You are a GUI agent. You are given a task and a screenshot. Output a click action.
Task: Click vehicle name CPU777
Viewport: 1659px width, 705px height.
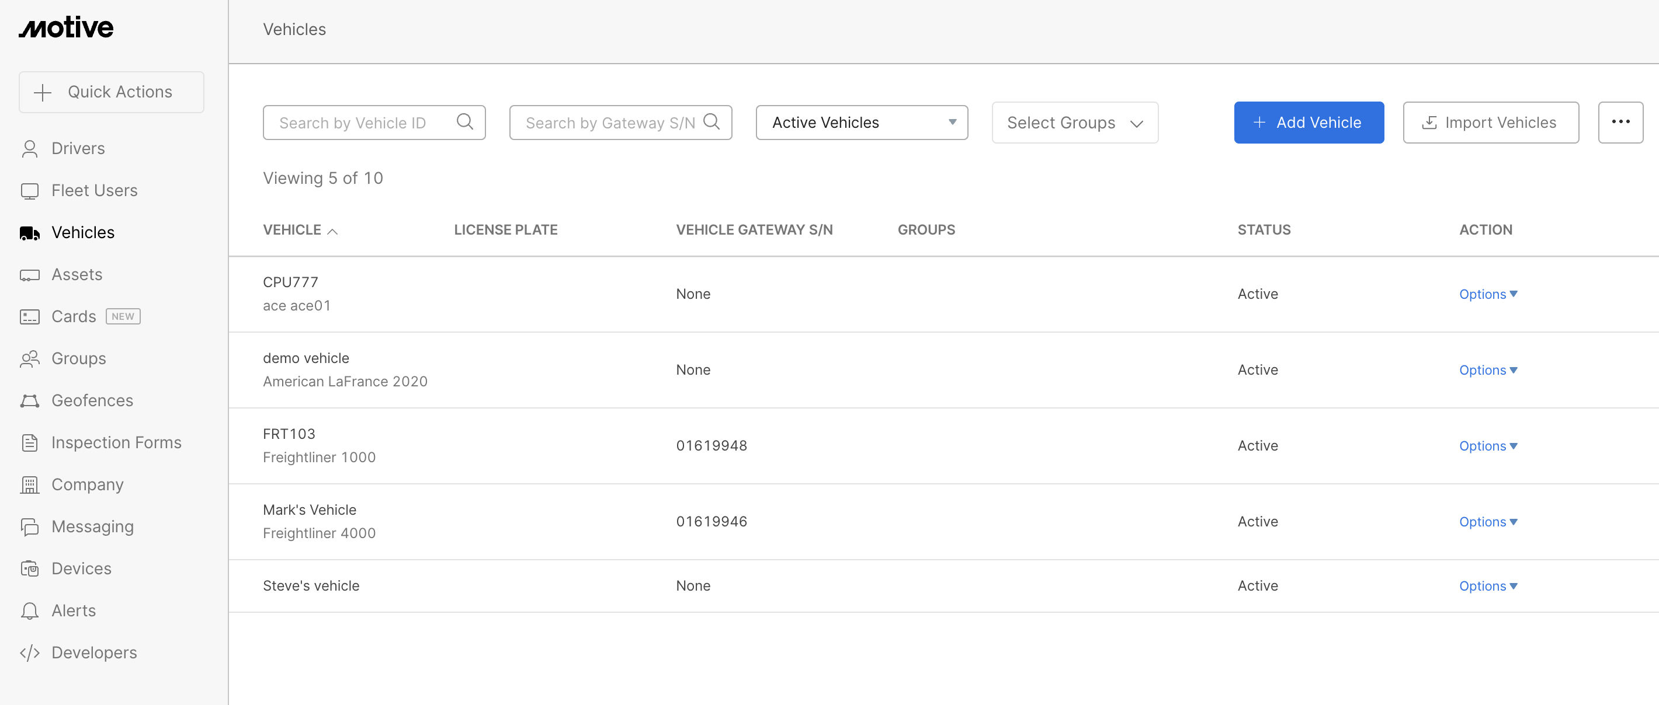click(x=290, y=282)
